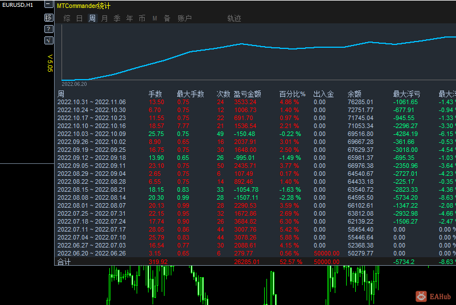Click the V 5.05 version label
The width and height of the screenshot is (456, 305).
[50, 63]
